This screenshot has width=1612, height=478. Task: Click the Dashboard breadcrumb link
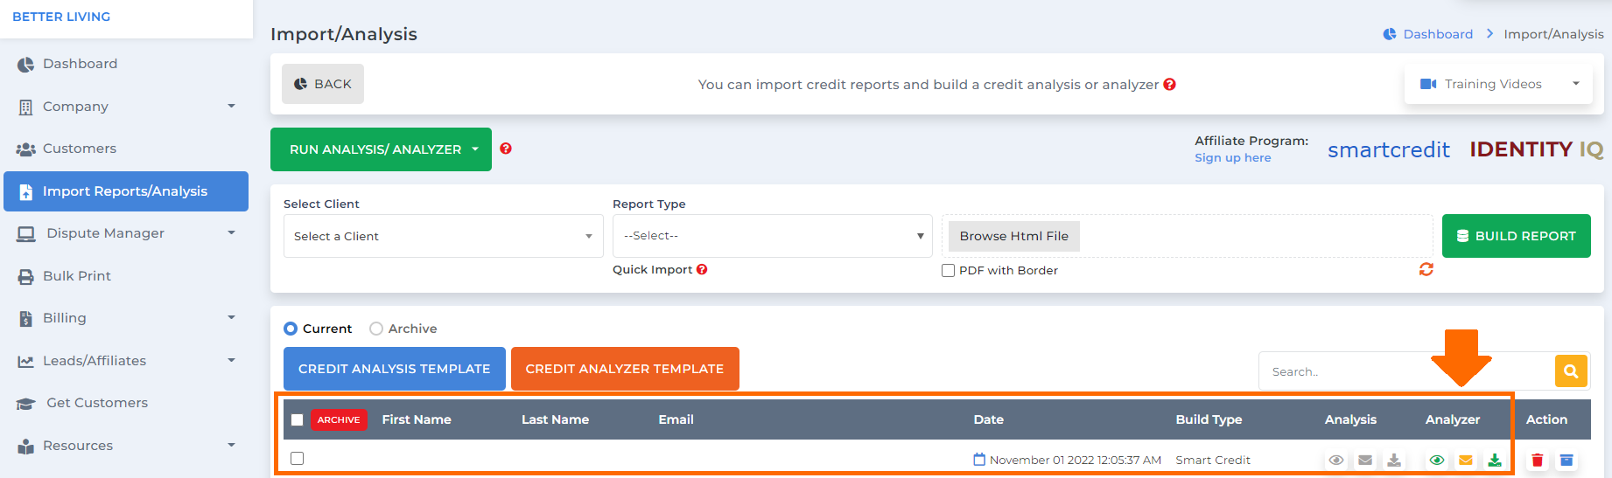1438,34
